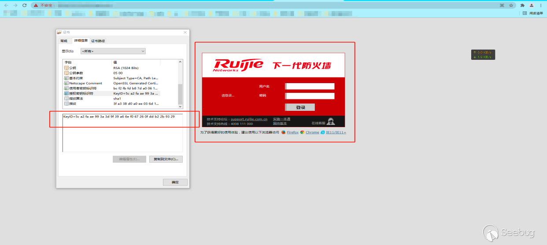Click the 公钥 certificate field icon
The image size is (547, 245).
[66, 68]
